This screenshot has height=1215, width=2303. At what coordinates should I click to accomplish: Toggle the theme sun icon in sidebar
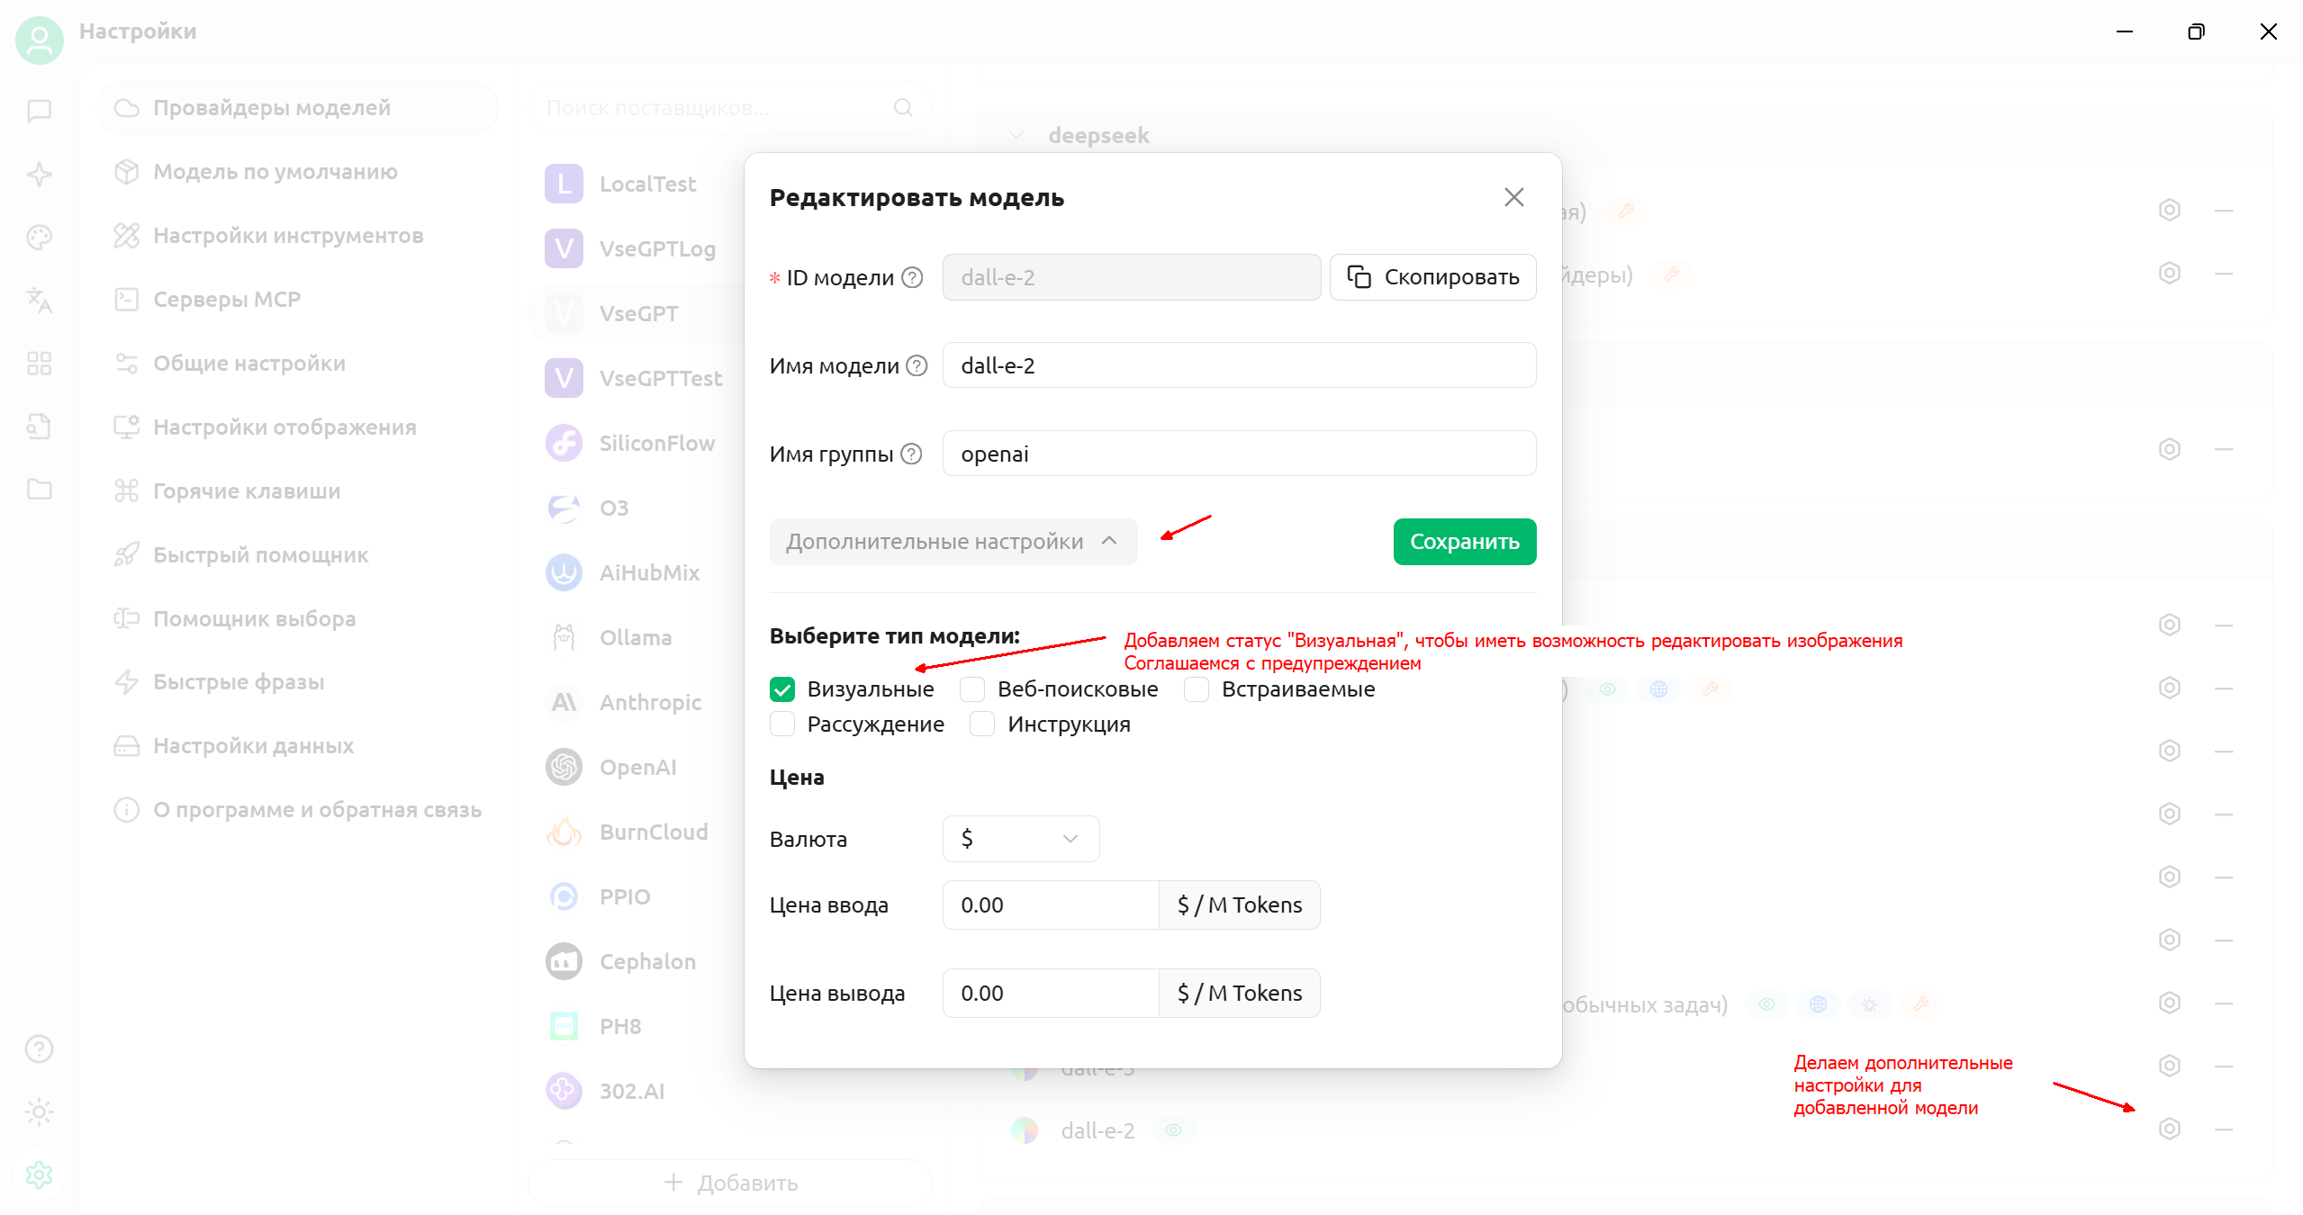click(x=40, y=1112)
